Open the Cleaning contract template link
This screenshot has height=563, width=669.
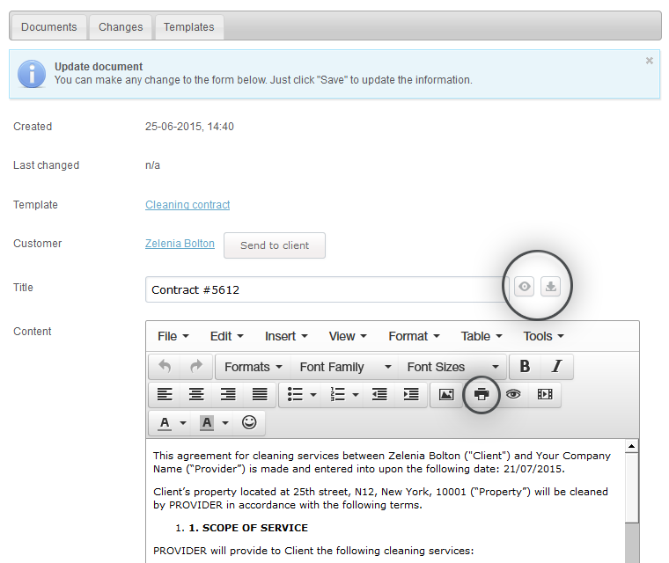[187, 205]
